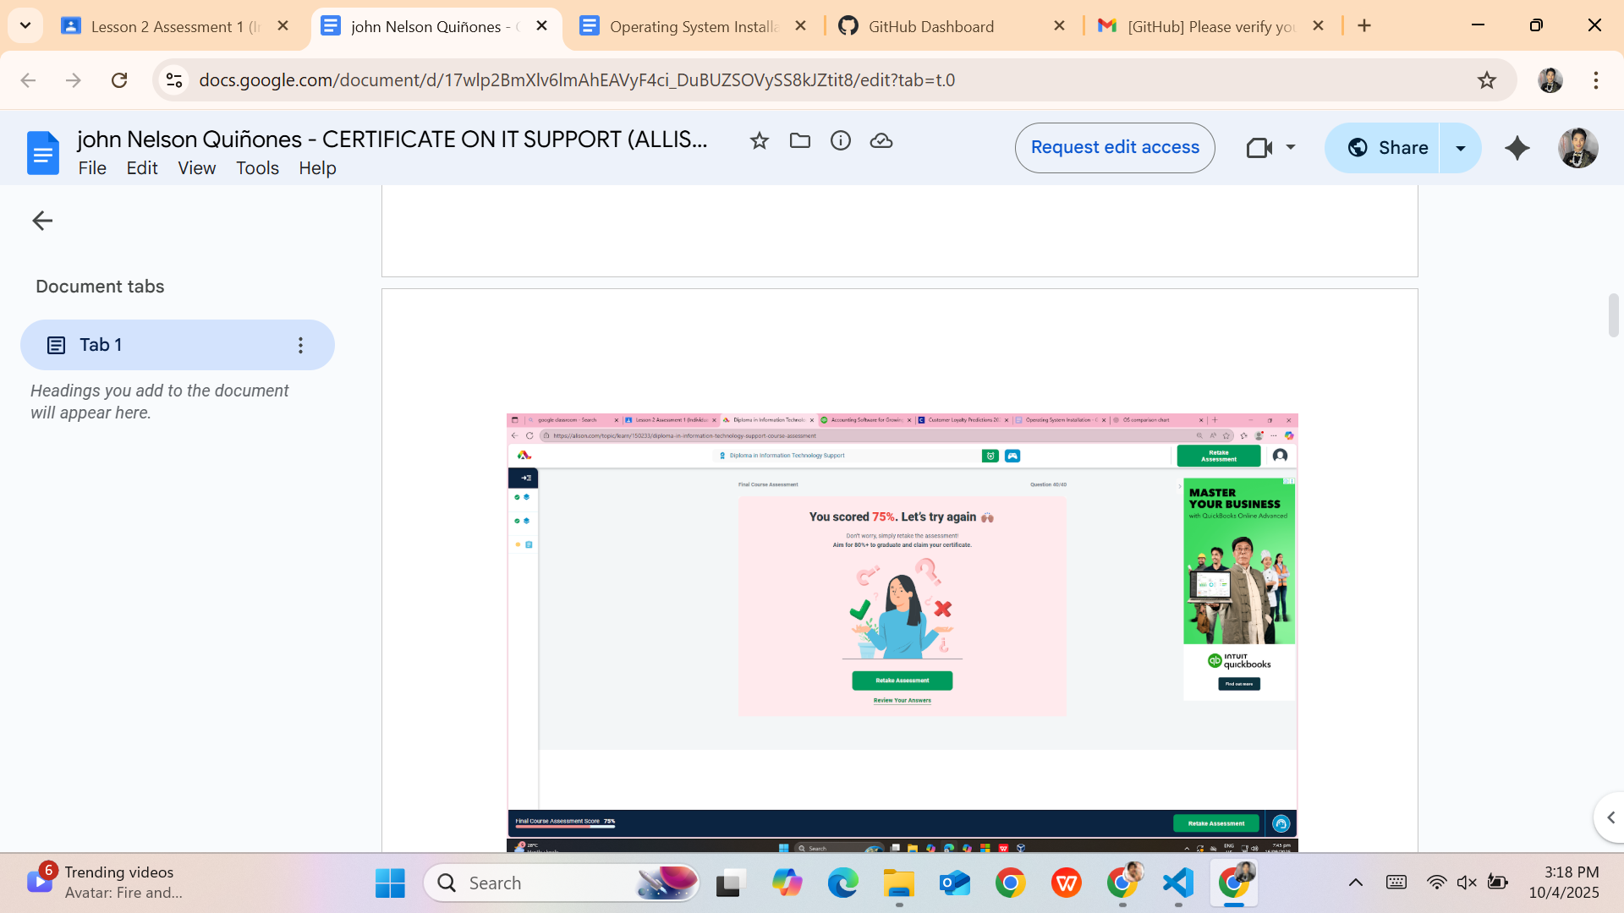
Task: Switch to the GitHub Dashboard tab
Action: pos(930,26)
